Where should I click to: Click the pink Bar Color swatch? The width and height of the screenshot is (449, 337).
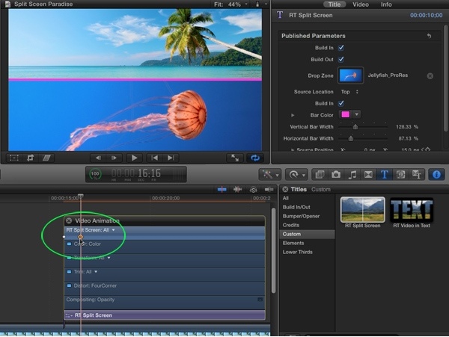(x=345, y=114)
